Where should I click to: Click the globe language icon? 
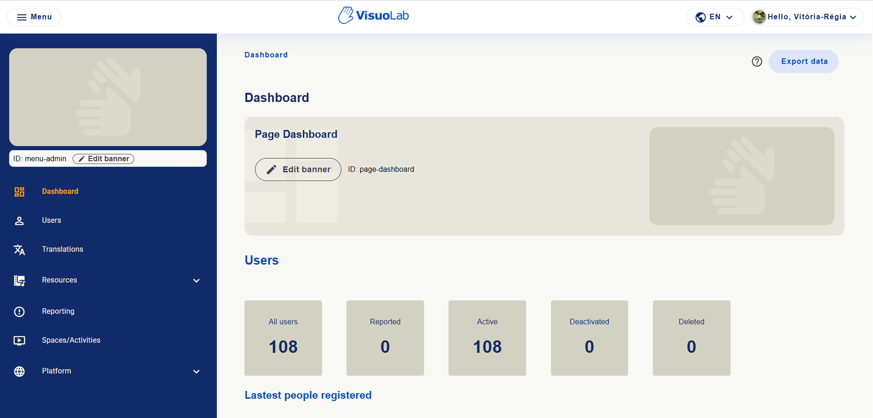click(x=700, y=17)
